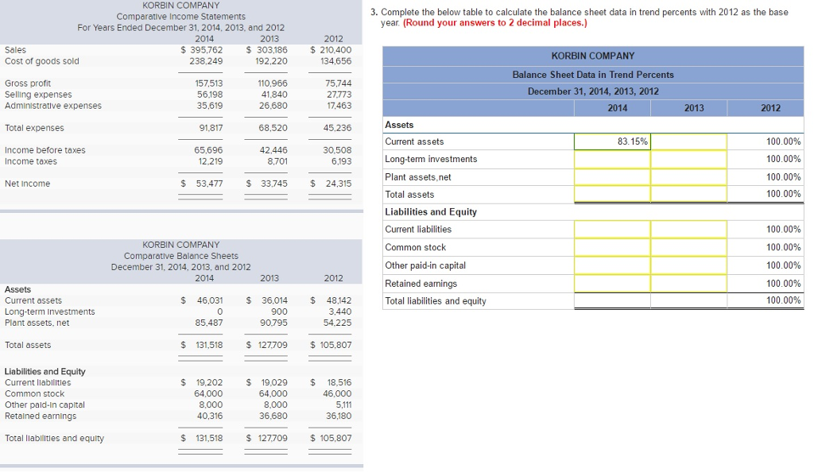This screenshot has width=814, height=476.
Task: Click the 2013 Plant assets, net input cell
Action: (x=688, y=176)
